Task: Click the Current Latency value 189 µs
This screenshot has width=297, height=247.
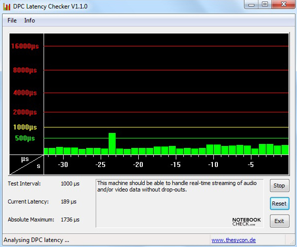Action: 69,201
